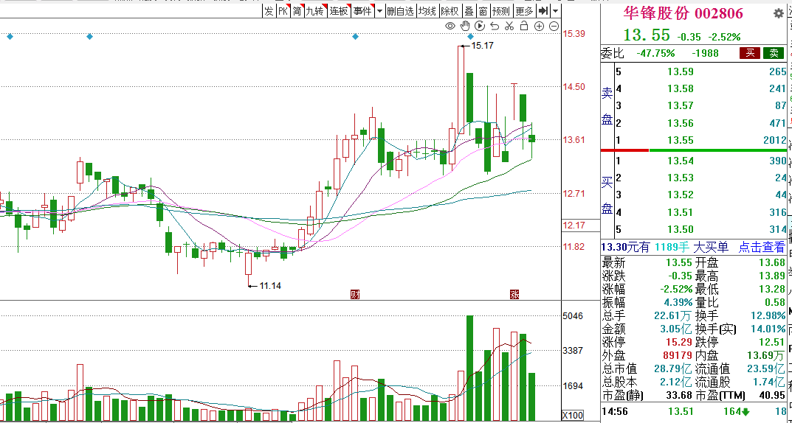This screenshot has height=423, width=792.
Task: Select the hand pan tool
Action: coord(465,27)
